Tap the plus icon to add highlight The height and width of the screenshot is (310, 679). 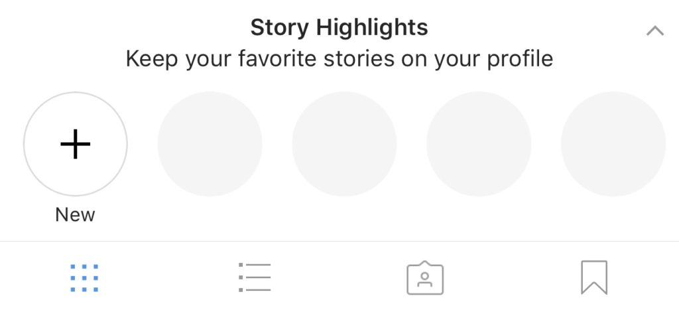76,144
